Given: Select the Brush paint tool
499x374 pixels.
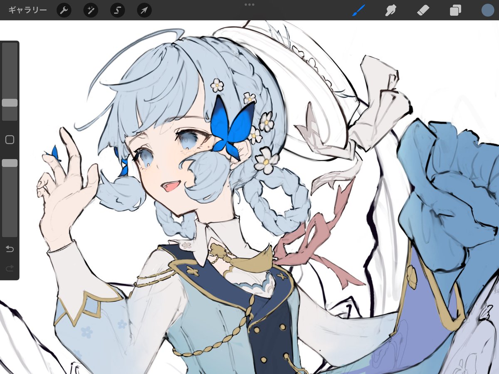Looking at the screenshot, I should coord(358,10).
